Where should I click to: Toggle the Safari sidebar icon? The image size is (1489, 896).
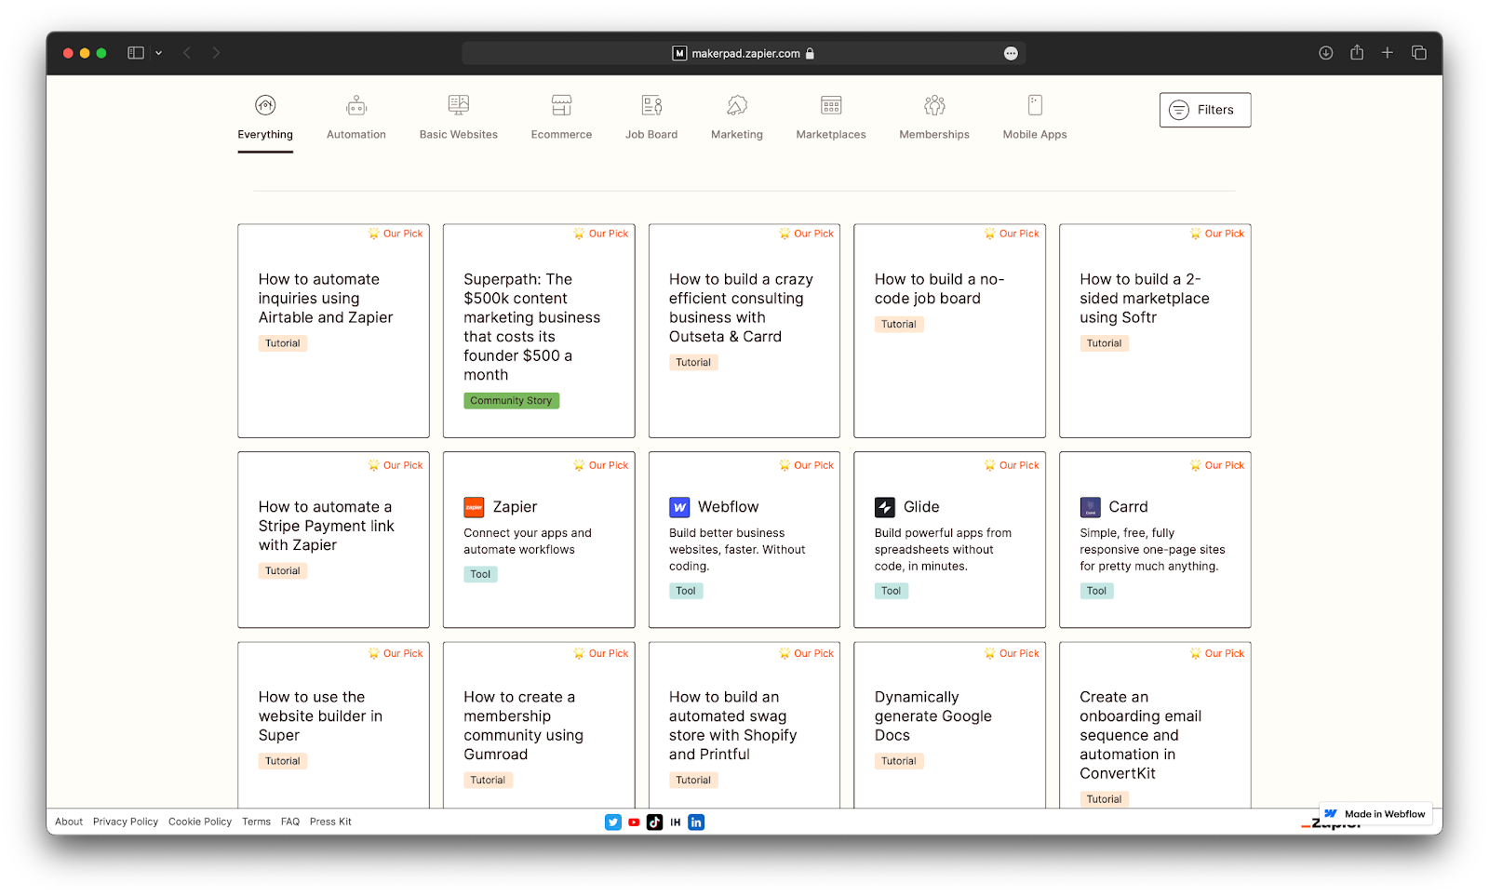pos(136,53)
